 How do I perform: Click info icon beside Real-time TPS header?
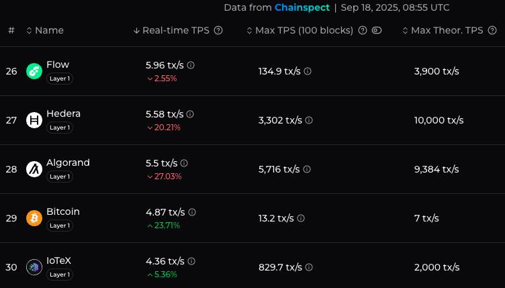(x=218, y=31)
